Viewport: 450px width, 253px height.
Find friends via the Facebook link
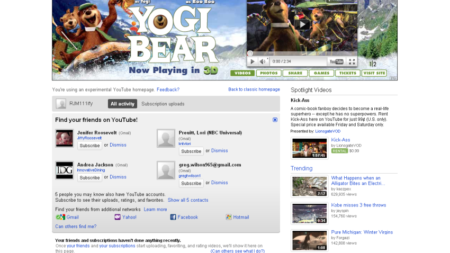pyautogui.click(x=188, y=217)
